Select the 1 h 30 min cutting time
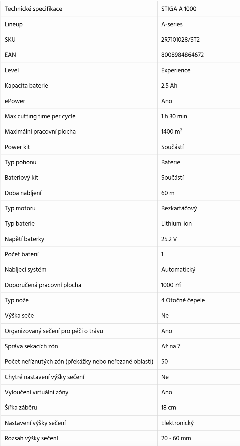 tap(174, 116)
